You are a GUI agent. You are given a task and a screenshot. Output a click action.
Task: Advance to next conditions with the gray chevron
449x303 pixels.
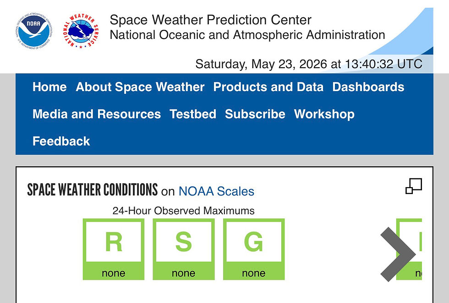pos(398,254)
